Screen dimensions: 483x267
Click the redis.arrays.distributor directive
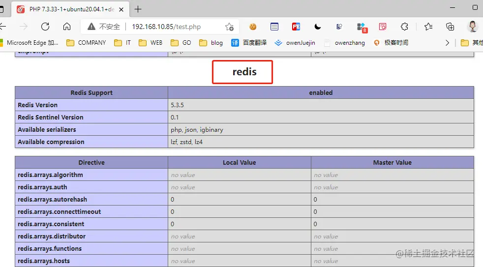click(52, 237)
